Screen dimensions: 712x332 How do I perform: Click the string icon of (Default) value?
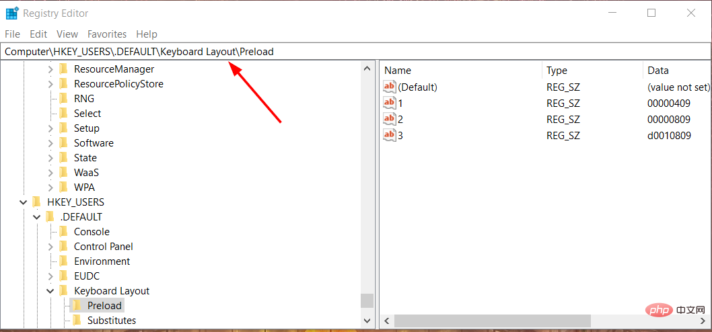tap(390, 87)
